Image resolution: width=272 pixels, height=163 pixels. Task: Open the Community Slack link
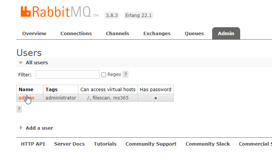[x=208, y=144]
